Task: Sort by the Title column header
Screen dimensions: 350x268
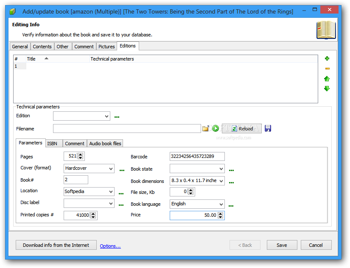Action: click(x=58, y=59)
